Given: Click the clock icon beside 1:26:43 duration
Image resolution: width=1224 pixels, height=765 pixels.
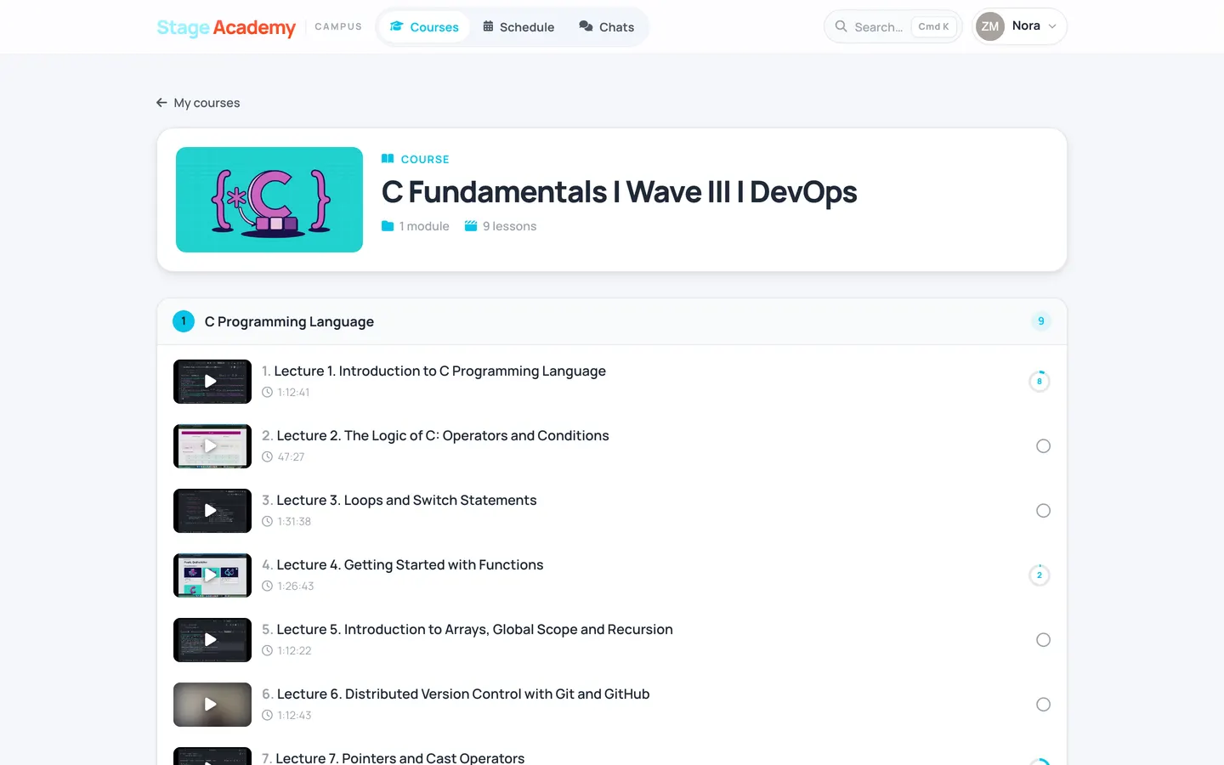Looking at the screenshot, I should [268, 586].
